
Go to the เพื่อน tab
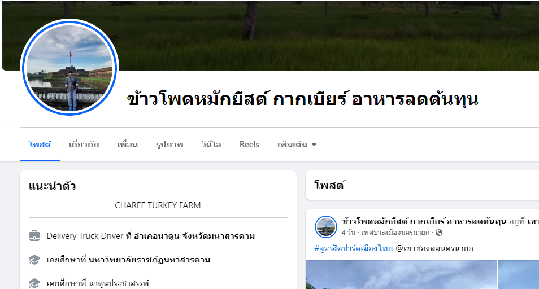pos(128,144)
